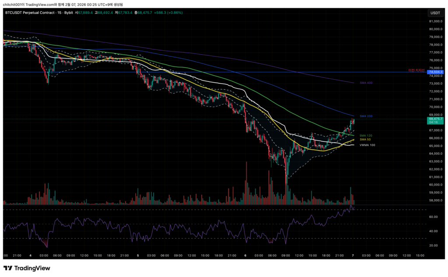Click the red 이전 지지선 support label
Screen dimensions: 448x277
pyautogui.click(x=416, y=70)
